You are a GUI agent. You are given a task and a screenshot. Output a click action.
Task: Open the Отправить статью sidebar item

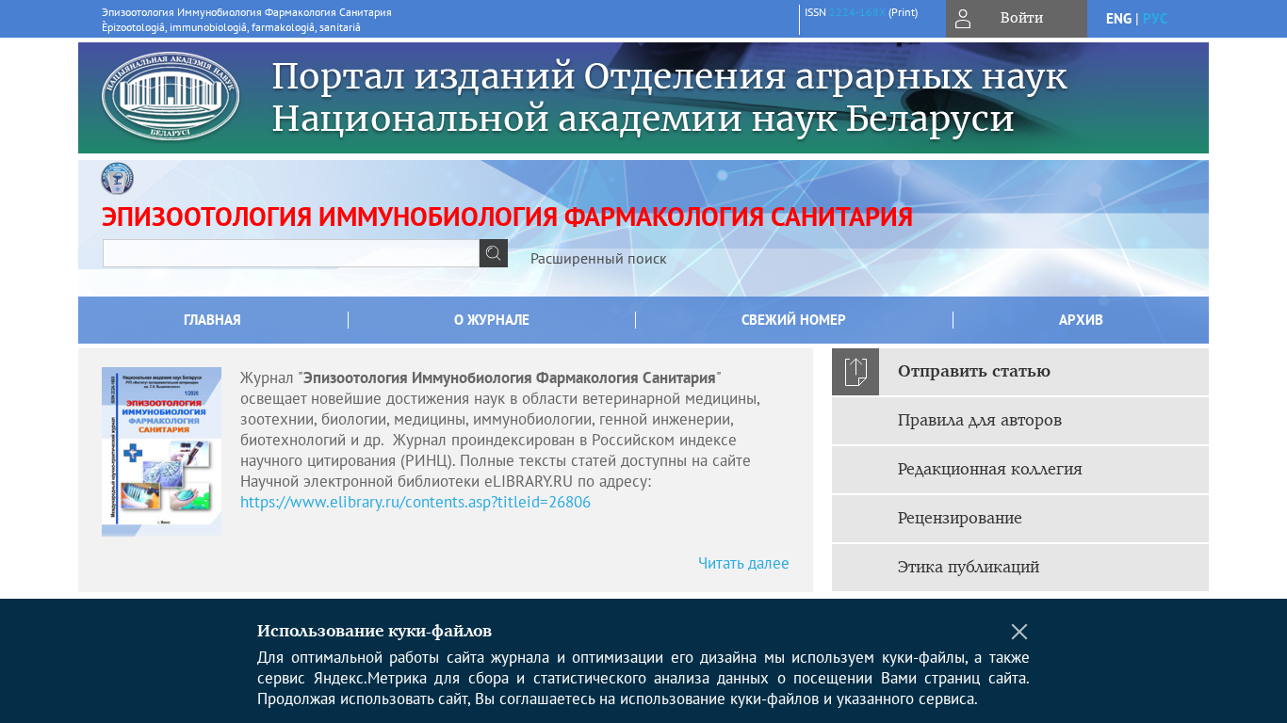(x=1020, y=372)
